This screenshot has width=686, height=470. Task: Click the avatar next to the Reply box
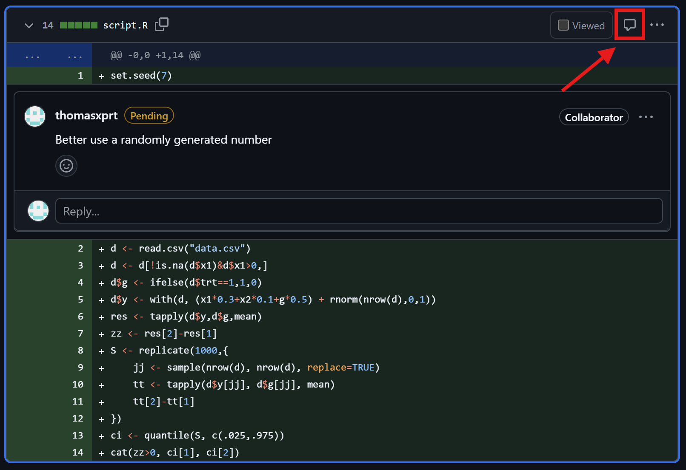(38, 211)
